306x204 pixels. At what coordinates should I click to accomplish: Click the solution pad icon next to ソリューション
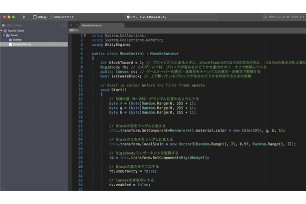[3, 25]
